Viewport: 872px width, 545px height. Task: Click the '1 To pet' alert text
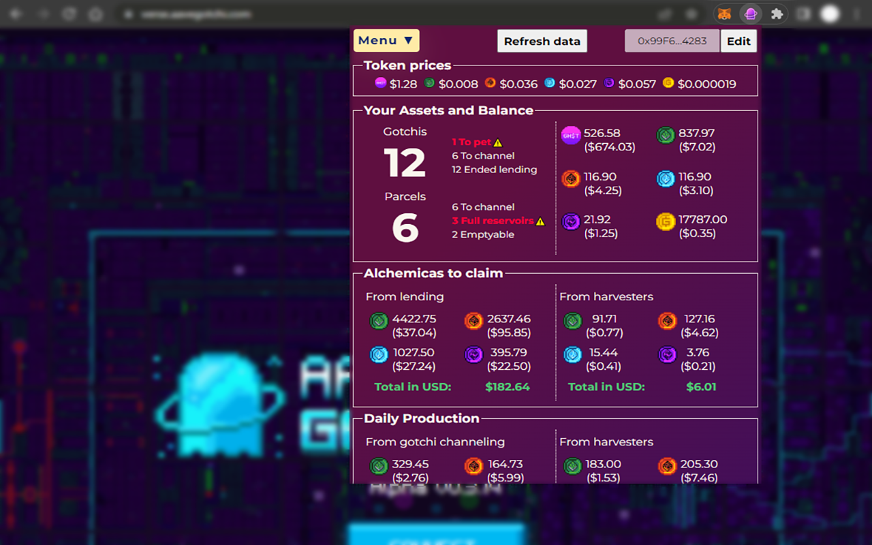(471, 142)
